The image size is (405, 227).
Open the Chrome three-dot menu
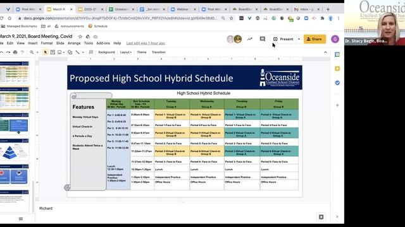pyautogui.click(x=339, y=18)
